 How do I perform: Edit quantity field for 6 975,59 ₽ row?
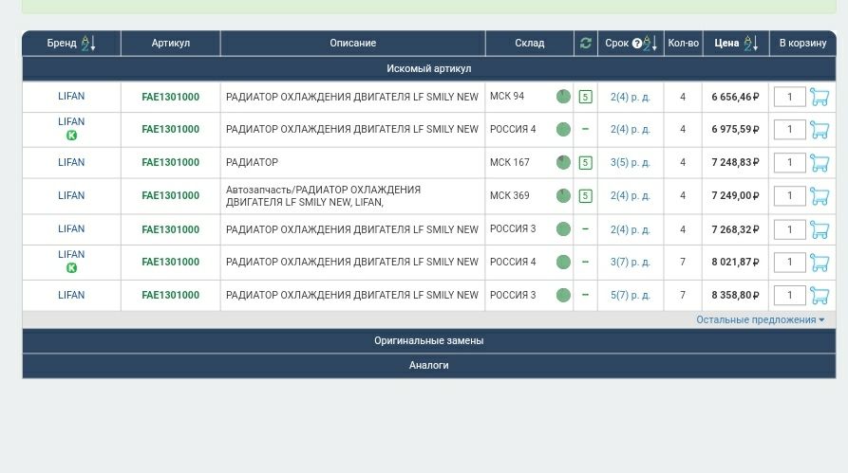pyautogui.click(x=789, y=130)
